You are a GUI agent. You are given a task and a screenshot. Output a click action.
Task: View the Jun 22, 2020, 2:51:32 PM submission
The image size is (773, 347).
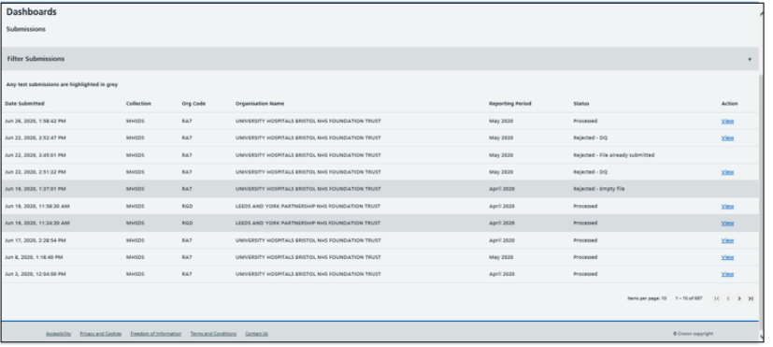[727, 172]
